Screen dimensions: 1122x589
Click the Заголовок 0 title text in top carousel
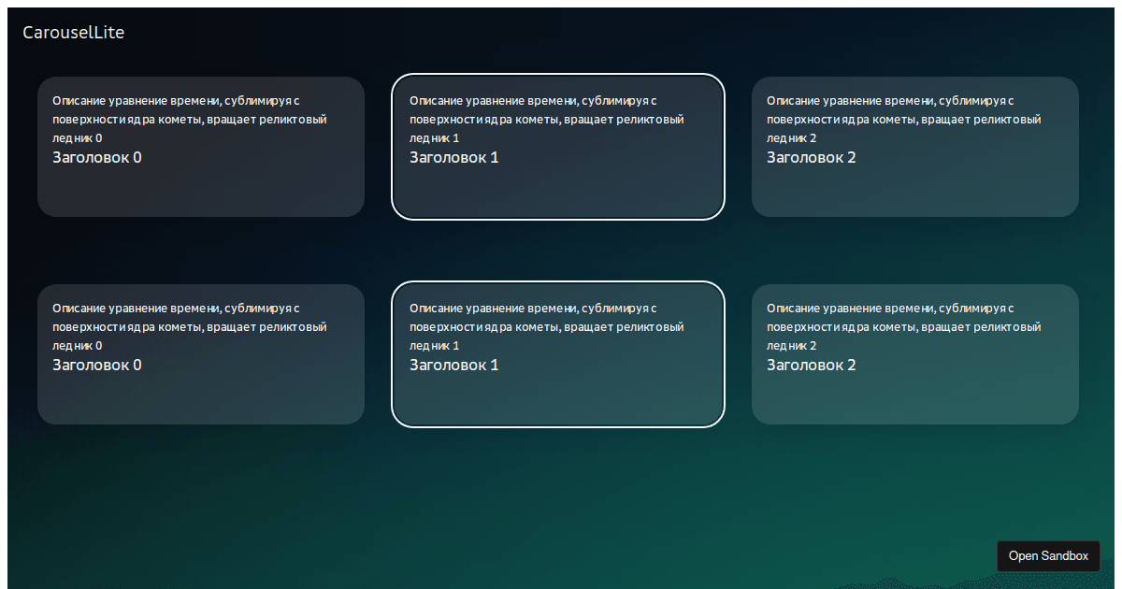point(97,157)
